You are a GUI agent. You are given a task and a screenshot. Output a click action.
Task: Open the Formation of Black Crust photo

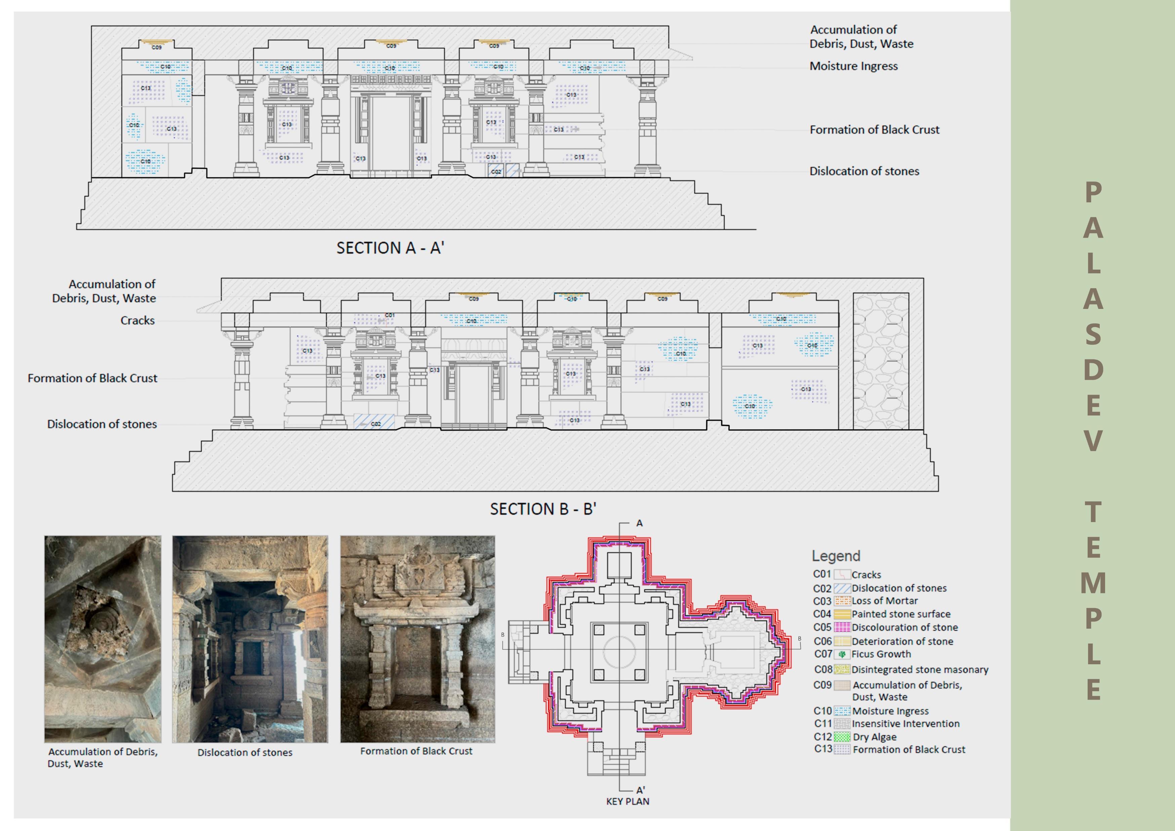(417, 639)
